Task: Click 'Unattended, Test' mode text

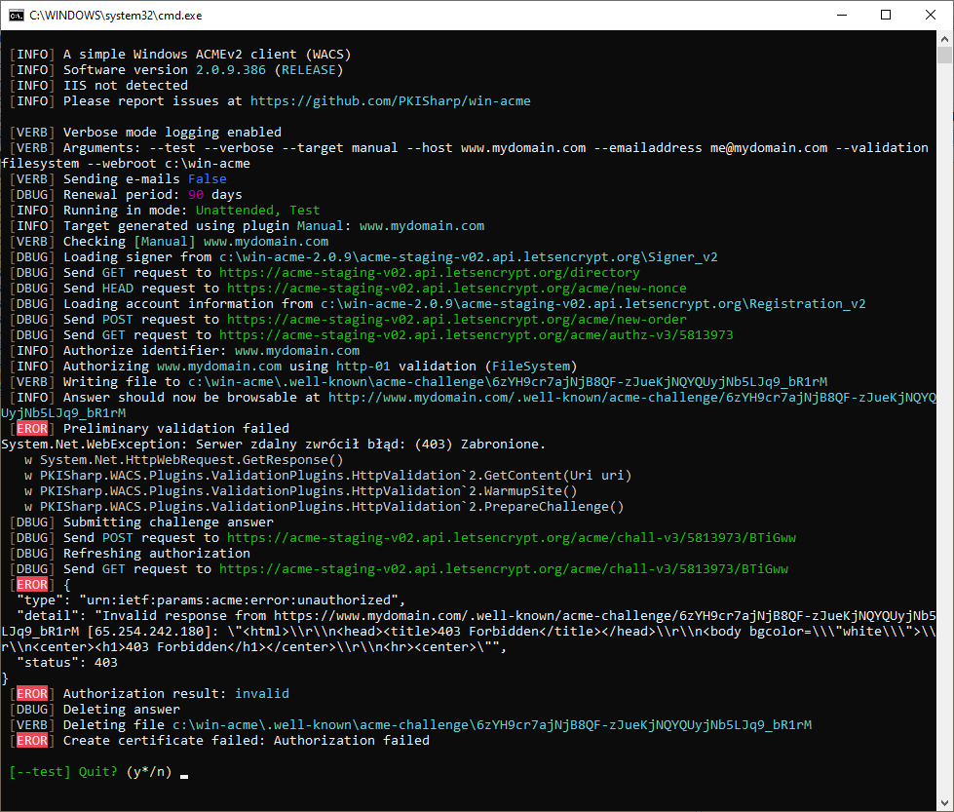Action: pos(257,211)
